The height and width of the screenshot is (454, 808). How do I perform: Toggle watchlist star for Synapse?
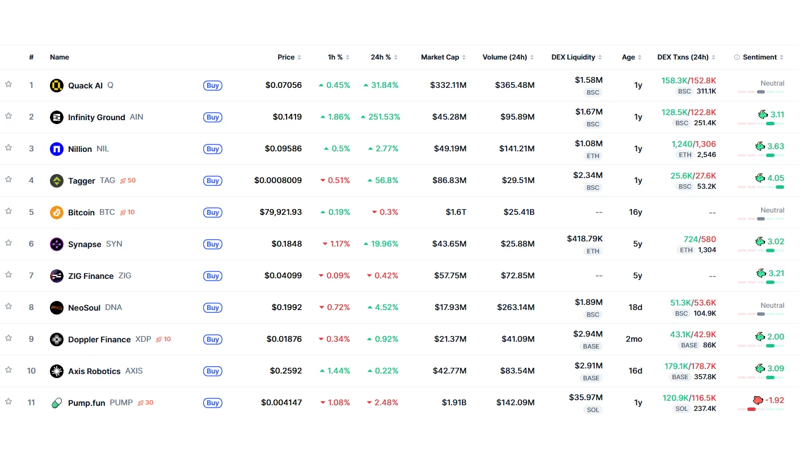click(9, 243)
